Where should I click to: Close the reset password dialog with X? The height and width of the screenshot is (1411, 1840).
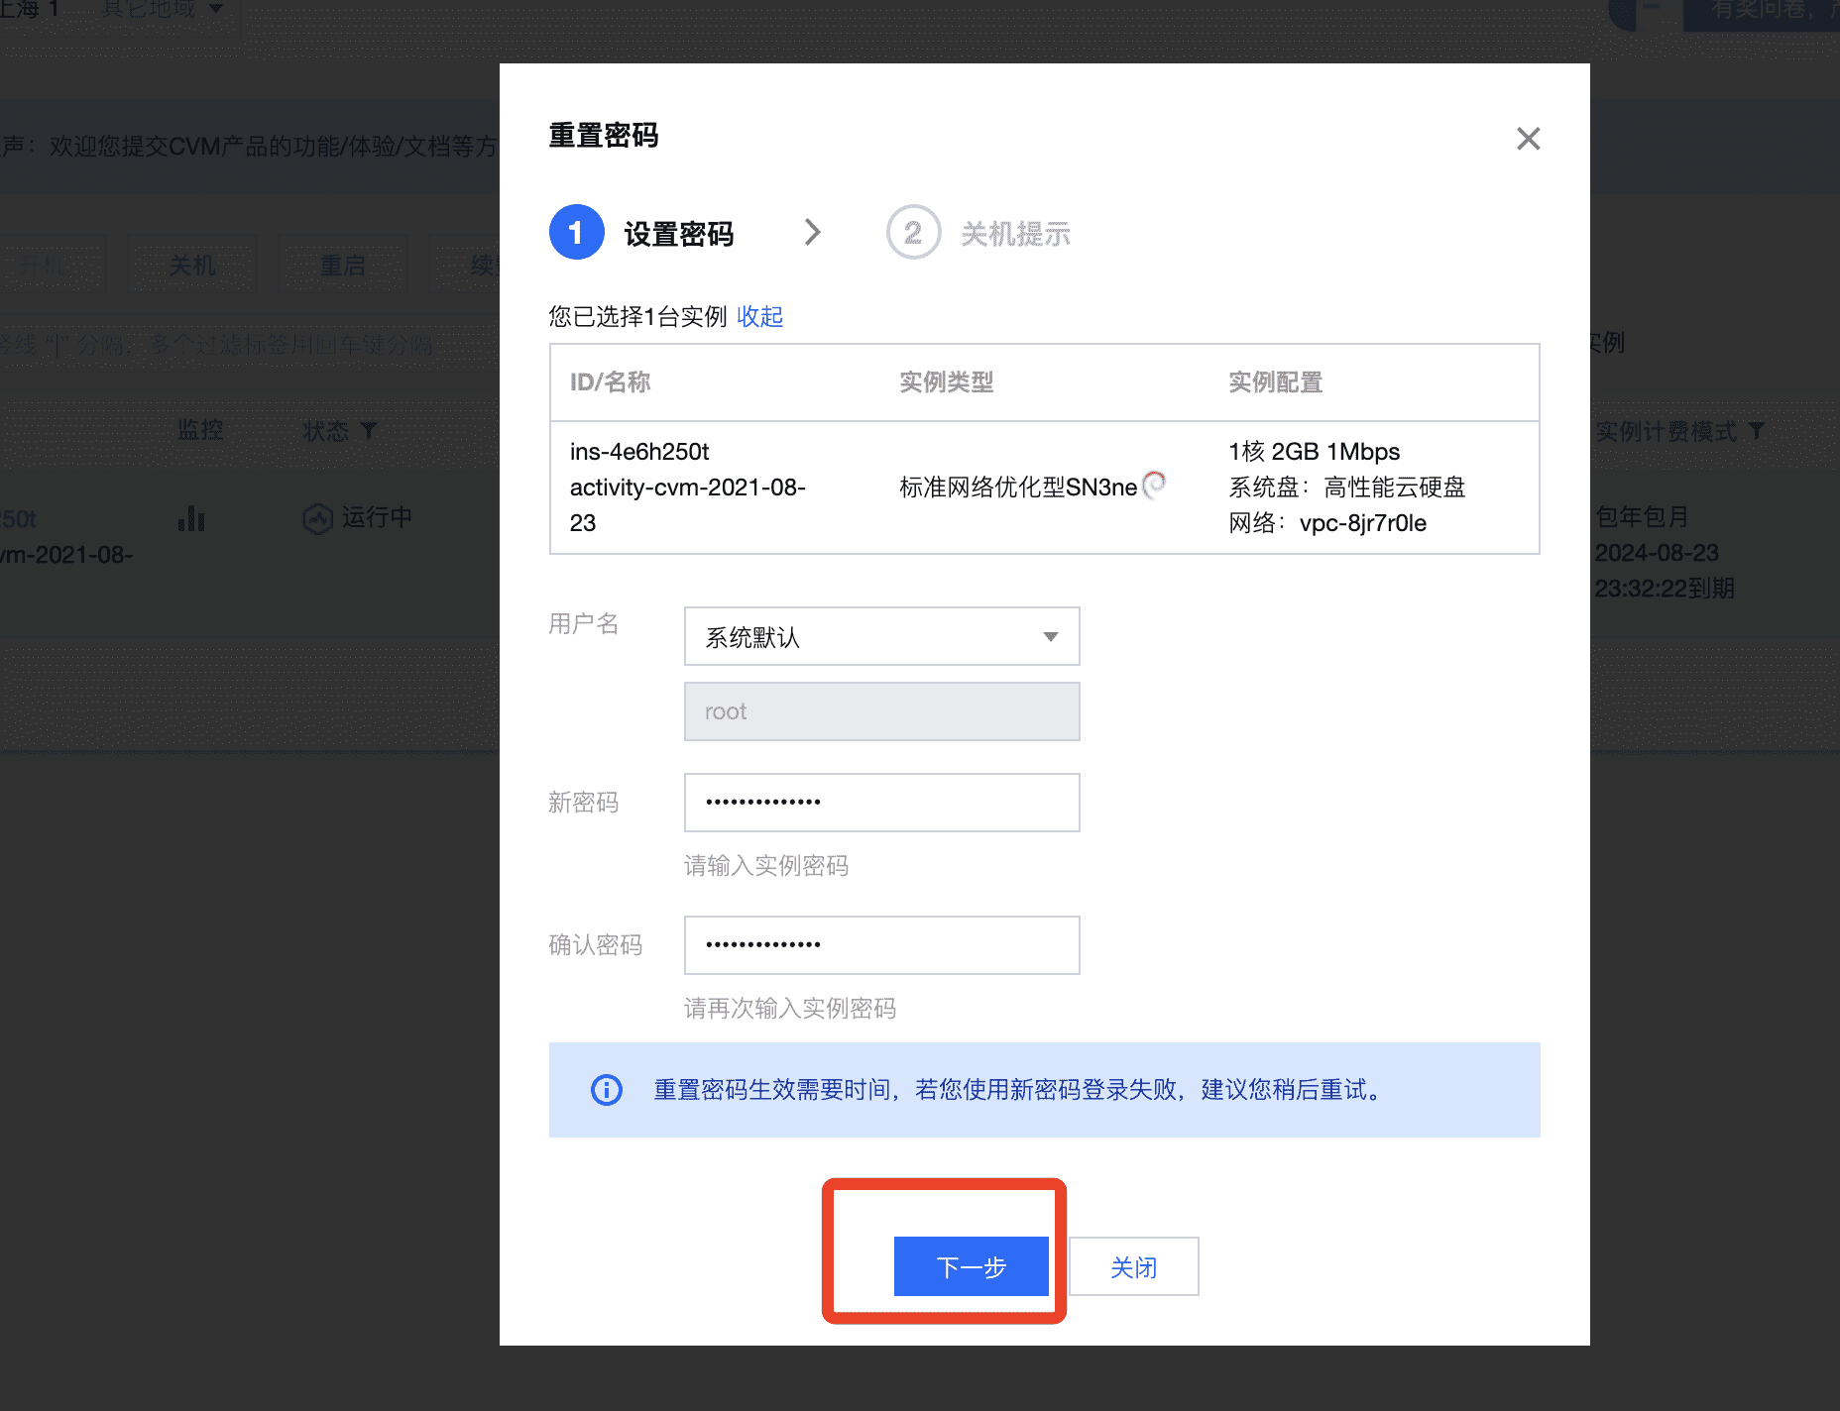click(x=1528, y=139)
